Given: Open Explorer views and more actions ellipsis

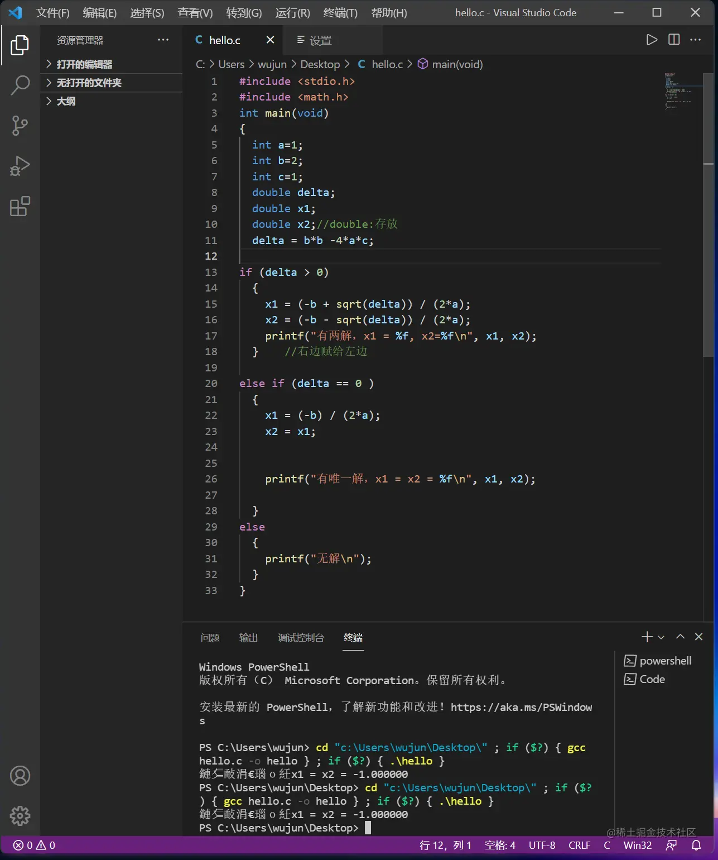Looking at the screenshot, I should point(163,40).
